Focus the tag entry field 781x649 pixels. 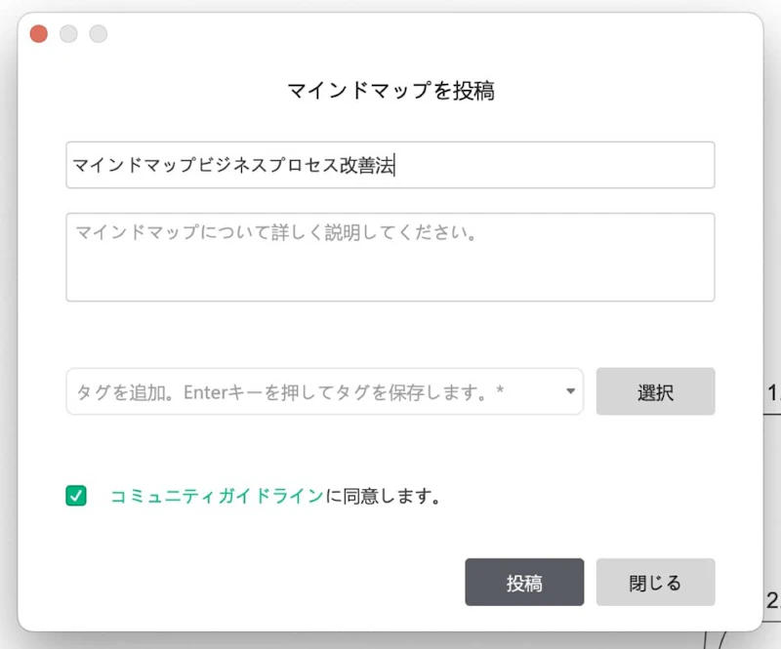[312, 391]
